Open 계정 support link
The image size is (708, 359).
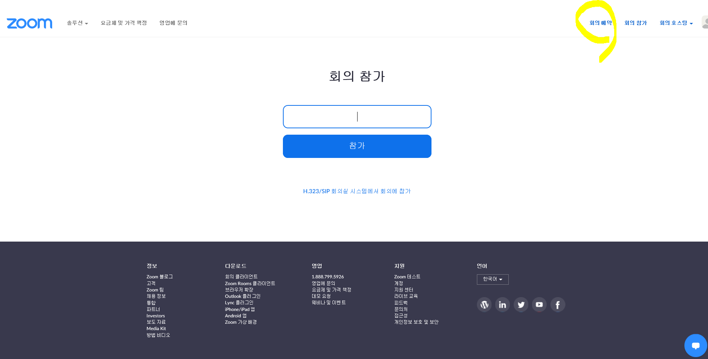point(398,283)
